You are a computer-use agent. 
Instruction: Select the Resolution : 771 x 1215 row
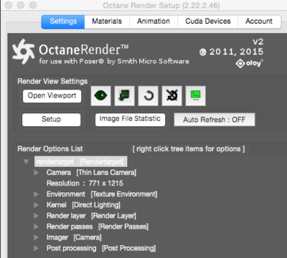point(85,183)
